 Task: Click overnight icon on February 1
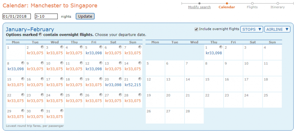point(221,47)
